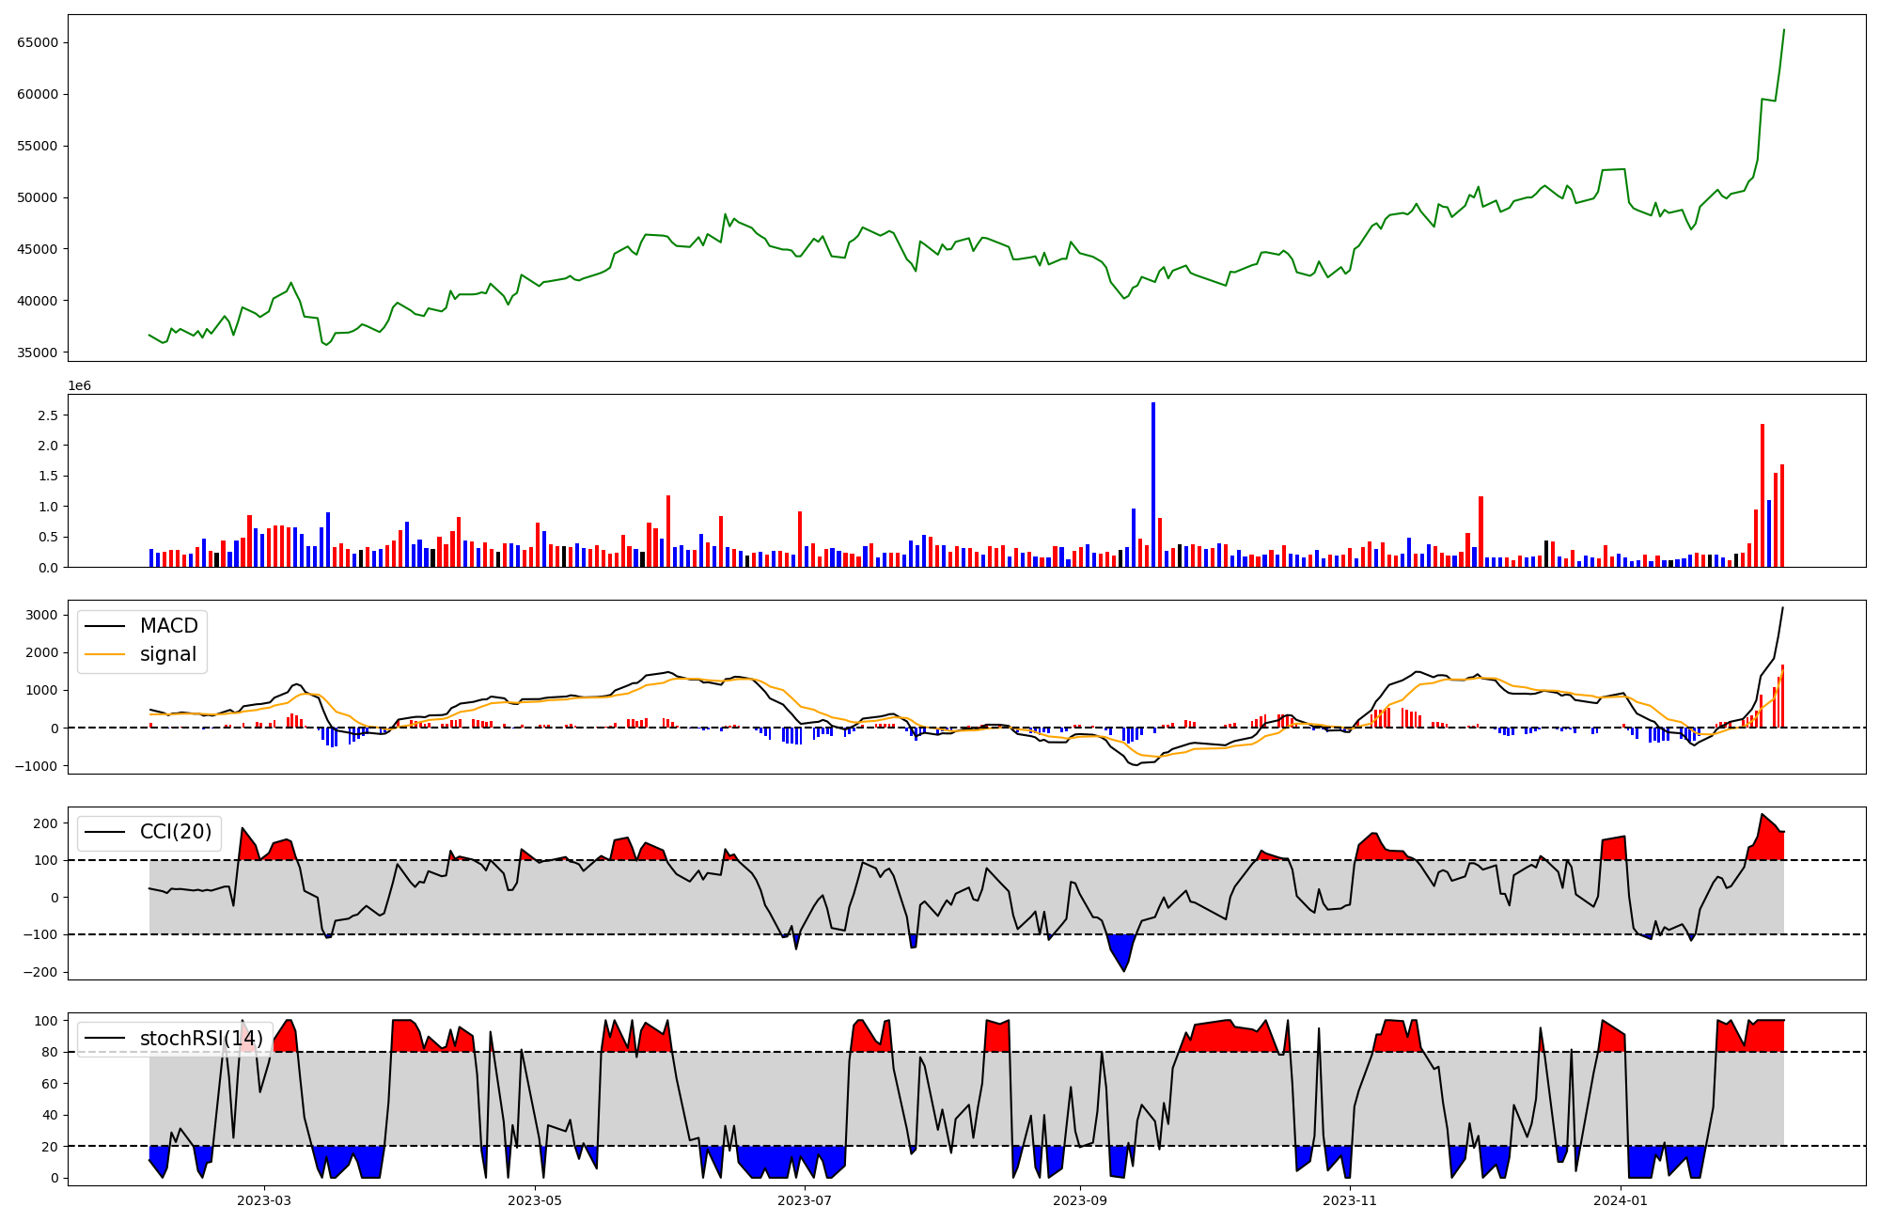Click the 65000 price axis label

coord(38,42)
